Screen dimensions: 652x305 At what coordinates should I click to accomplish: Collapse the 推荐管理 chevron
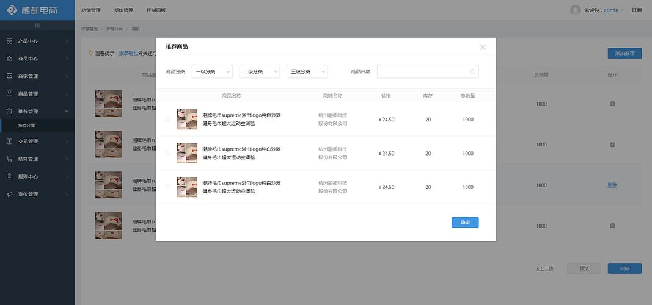click(67, 111)
